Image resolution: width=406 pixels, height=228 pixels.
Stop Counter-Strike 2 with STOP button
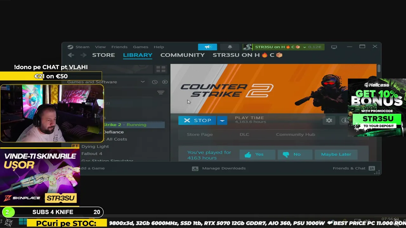click(x=197, y=120)
